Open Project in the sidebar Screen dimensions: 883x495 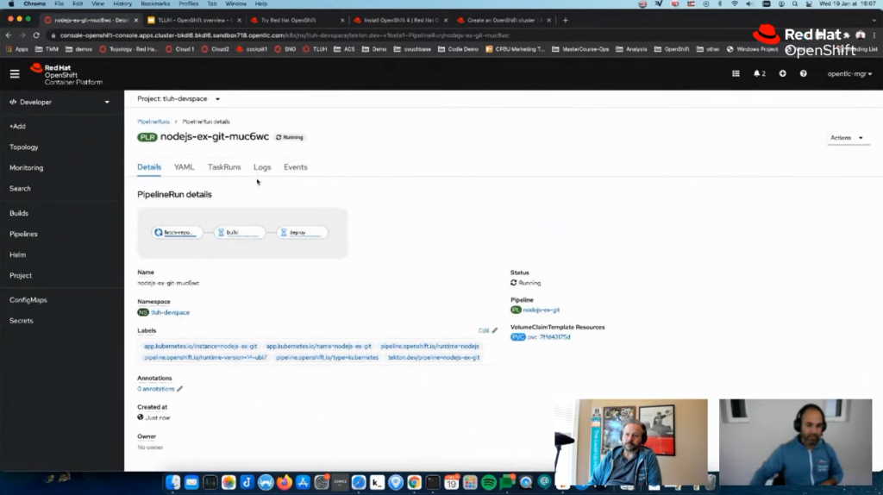tap(21, 276)
